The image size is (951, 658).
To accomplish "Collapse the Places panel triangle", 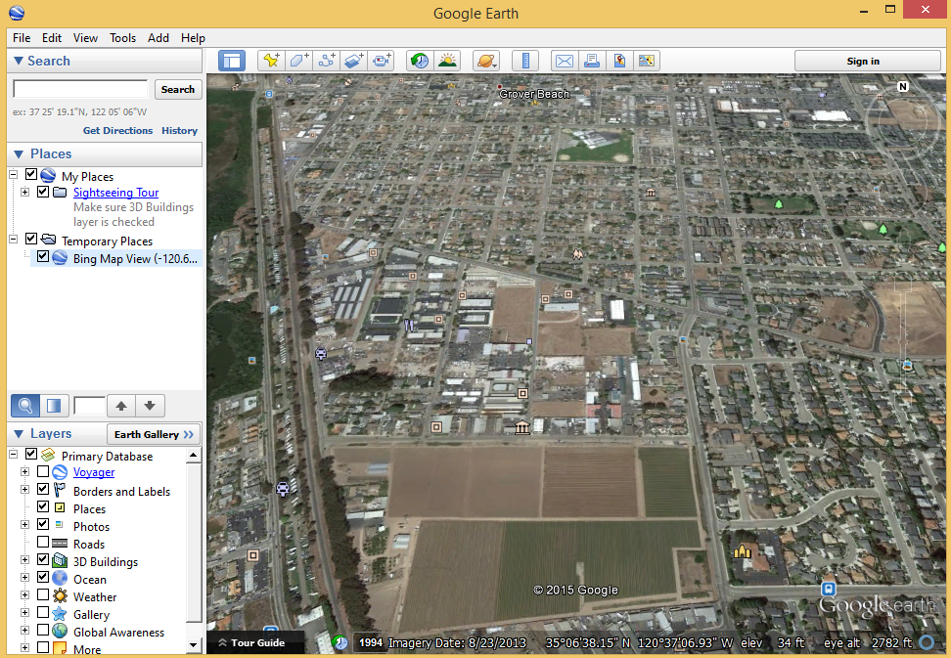I will (19, 154).
